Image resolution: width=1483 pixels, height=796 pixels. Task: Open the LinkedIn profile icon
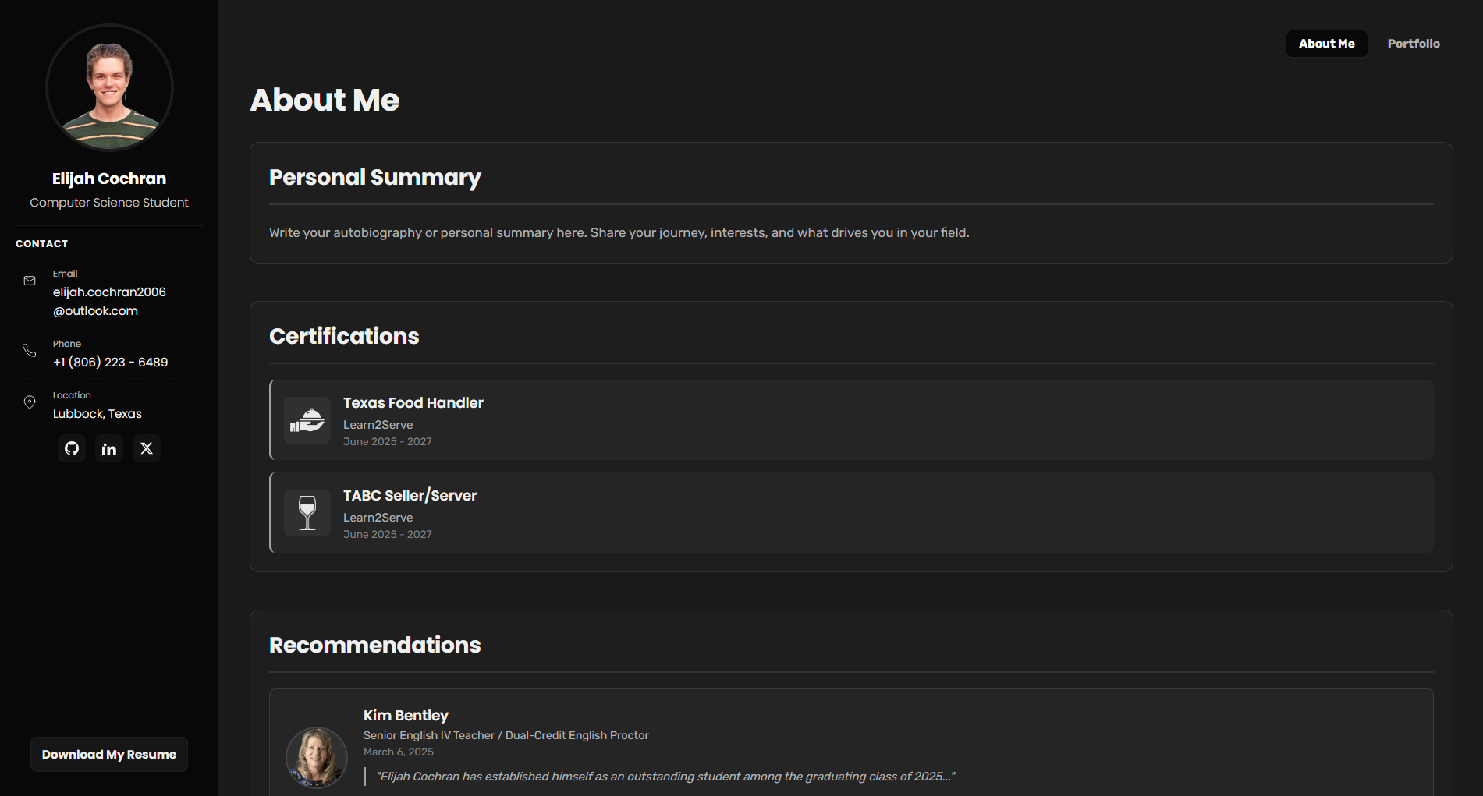point(108,448)
